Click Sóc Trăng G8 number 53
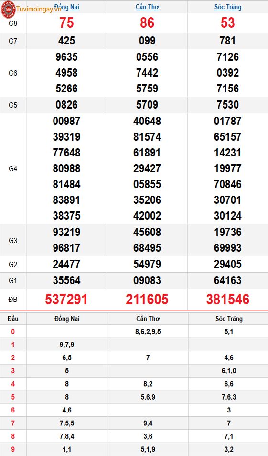This screenshot has height=456, width=268. (228, 23)
